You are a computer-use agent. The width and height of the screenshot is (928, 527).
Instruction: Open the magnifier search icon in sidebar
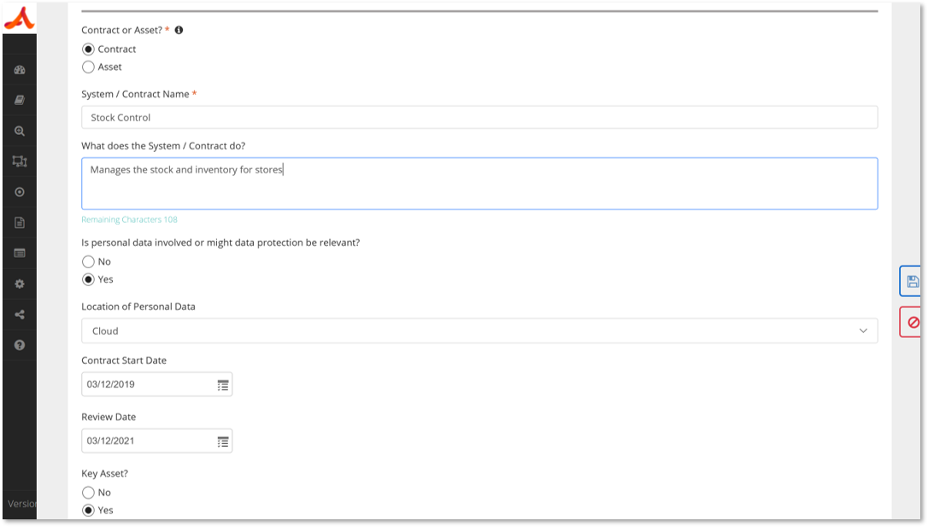pyautogui.click(x=20, y=132)
